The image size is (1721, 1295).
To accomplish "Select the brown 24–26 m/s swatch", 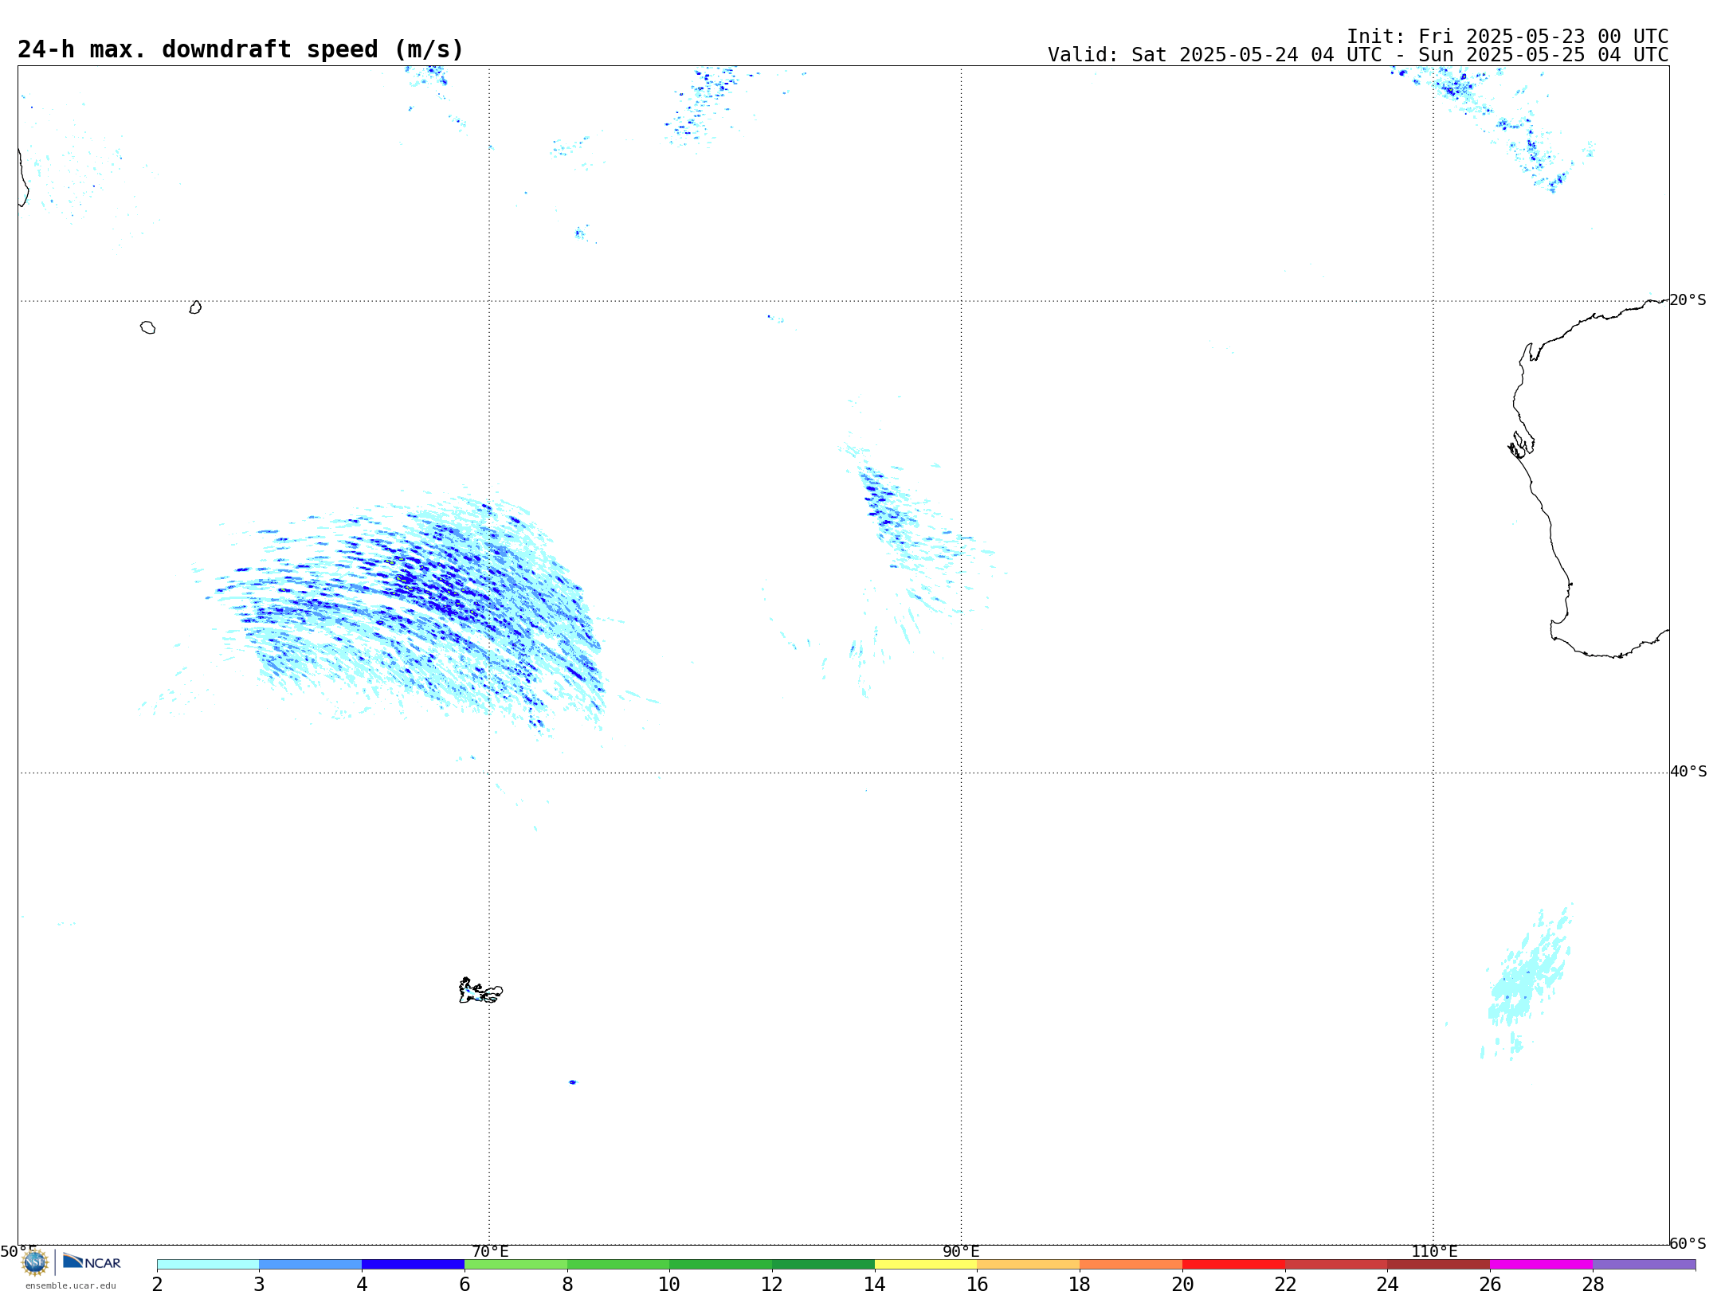I will pyautogui.click(x=1439, y=1264).
